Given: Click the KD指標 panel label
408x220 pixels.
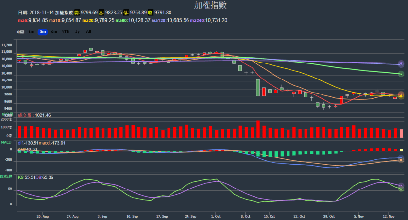Looking at the screenshot, I should click(x=7, y=177).
